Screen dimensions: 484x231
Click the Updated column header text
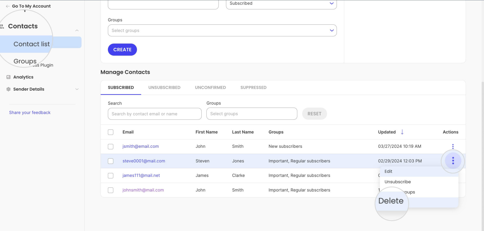387,132
